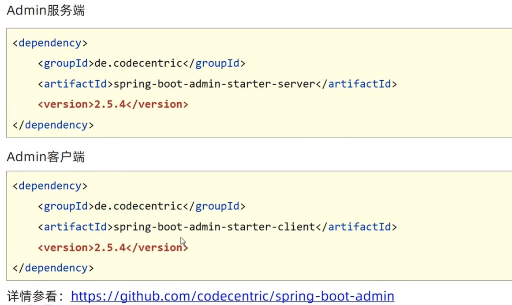Click the closing dependency tag under Admin服务端
The image size is (512, 305).
(53, 125)
